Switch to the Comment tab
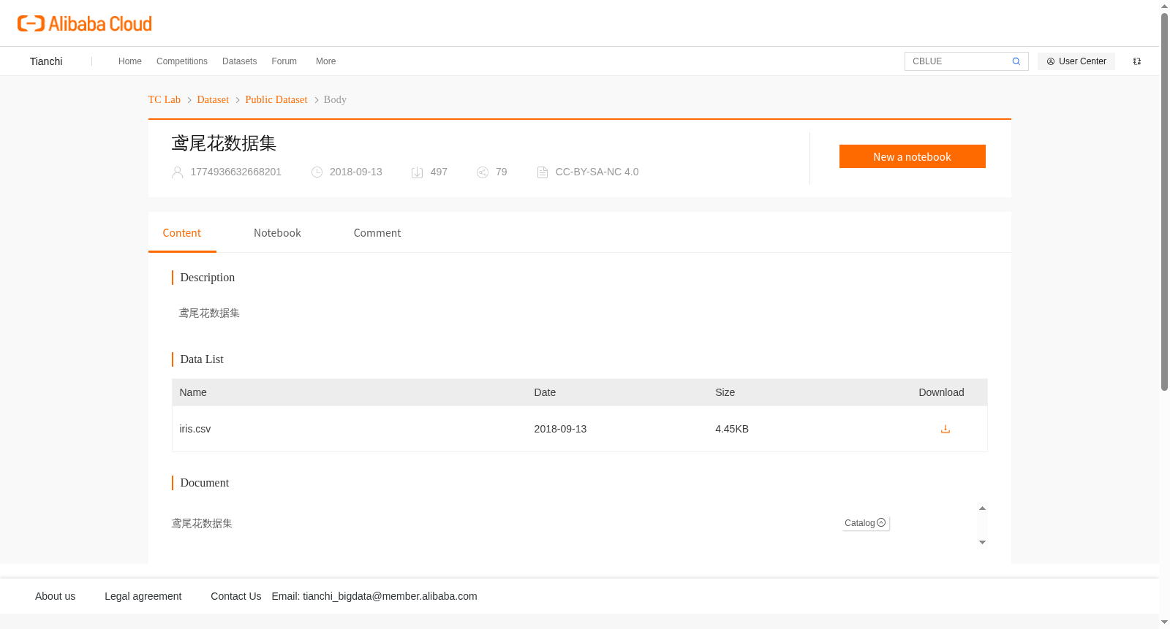Viewport: 1170px width, 629px height. [x=377, y=233]
